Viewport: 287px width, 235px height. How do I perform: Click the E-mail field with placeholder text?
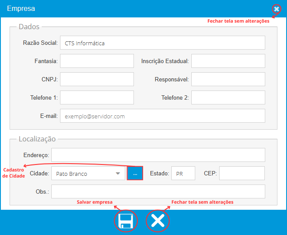coord(162,116)
